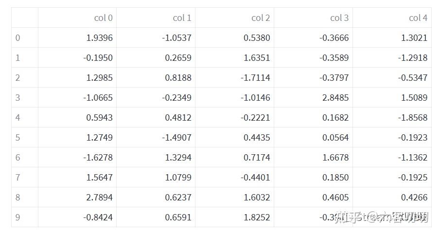The image size is (440, 235).
Task: Click the cell containing 2.7894
Action: [x=99, y=198]
